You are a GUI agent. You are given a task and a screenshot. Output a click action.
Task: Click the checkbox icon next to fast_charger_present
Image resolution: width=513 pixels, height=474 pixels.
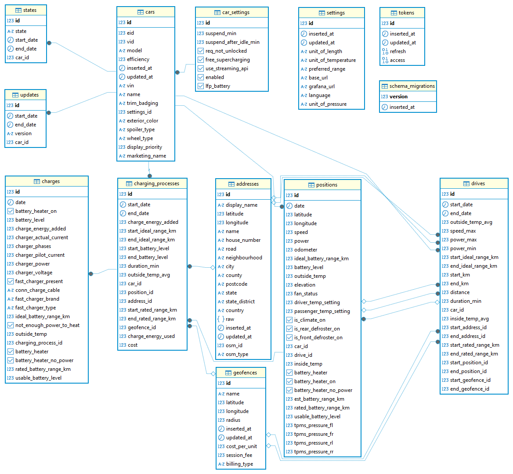pyautogui.click(x=11, y=281)
